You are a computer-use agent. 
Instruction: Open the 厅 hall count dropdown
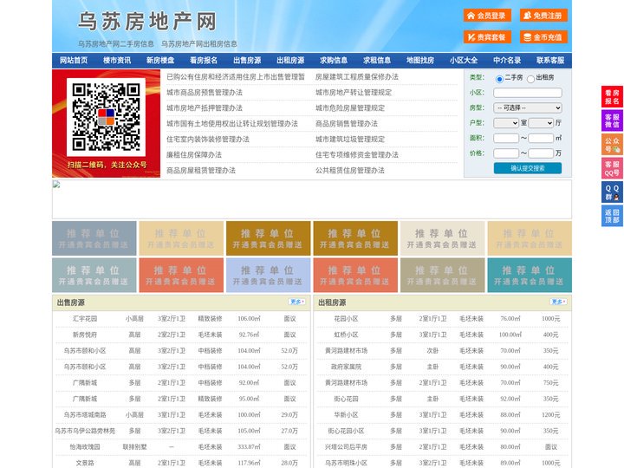(541, 123)
